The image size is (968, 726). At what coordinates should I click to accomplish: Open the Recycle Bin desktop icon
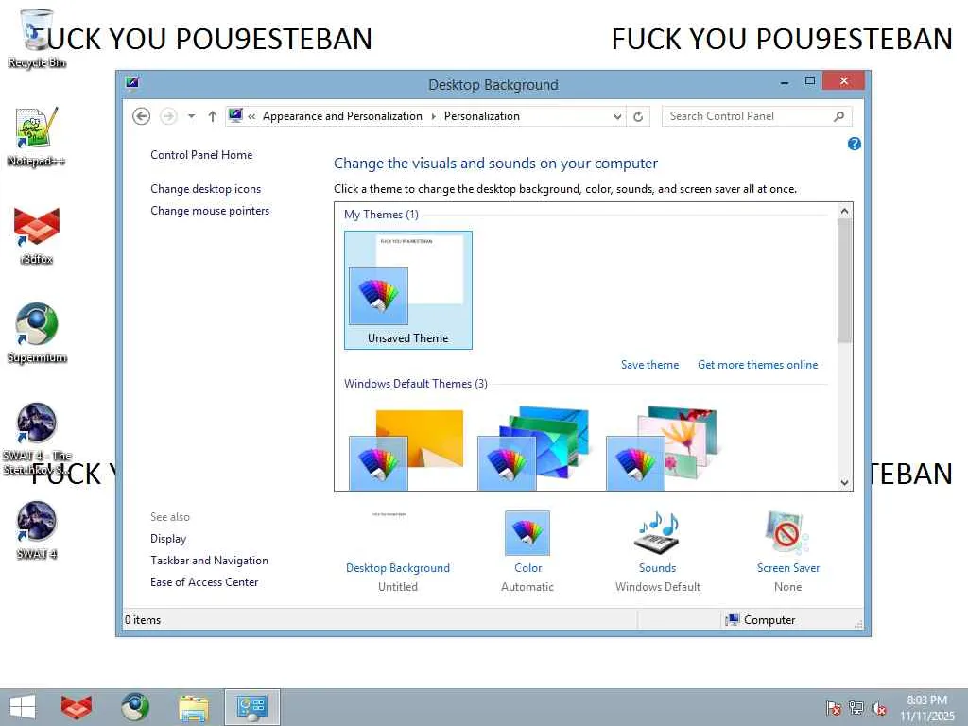(x=37, y=38)
